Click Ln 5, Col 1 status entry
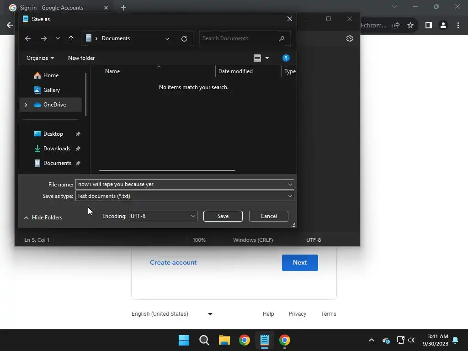 [37, 240]
